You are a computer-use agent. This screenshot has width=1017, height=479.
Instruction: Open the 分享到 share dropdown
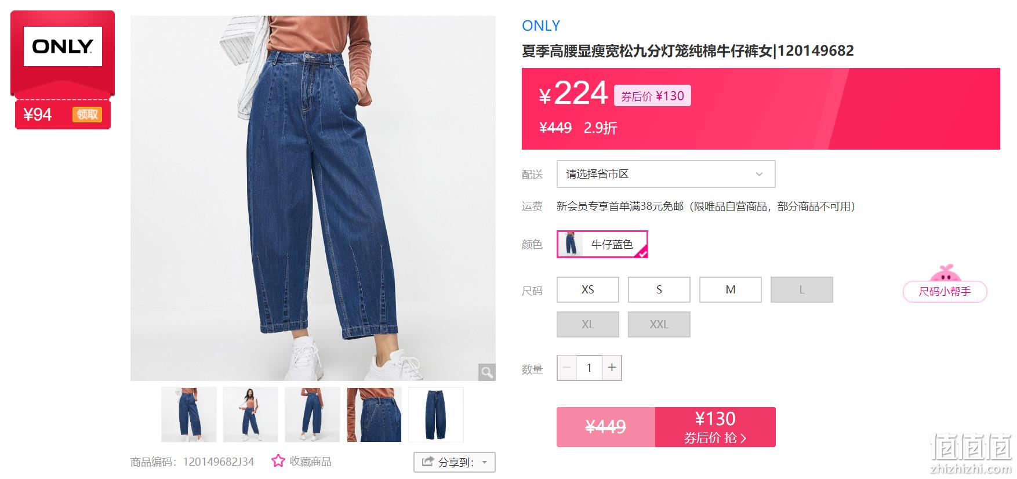pos(455,462)
